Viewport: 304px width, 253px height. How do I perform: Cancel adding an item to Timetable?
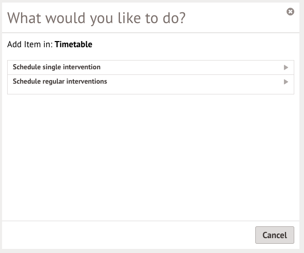275,235
